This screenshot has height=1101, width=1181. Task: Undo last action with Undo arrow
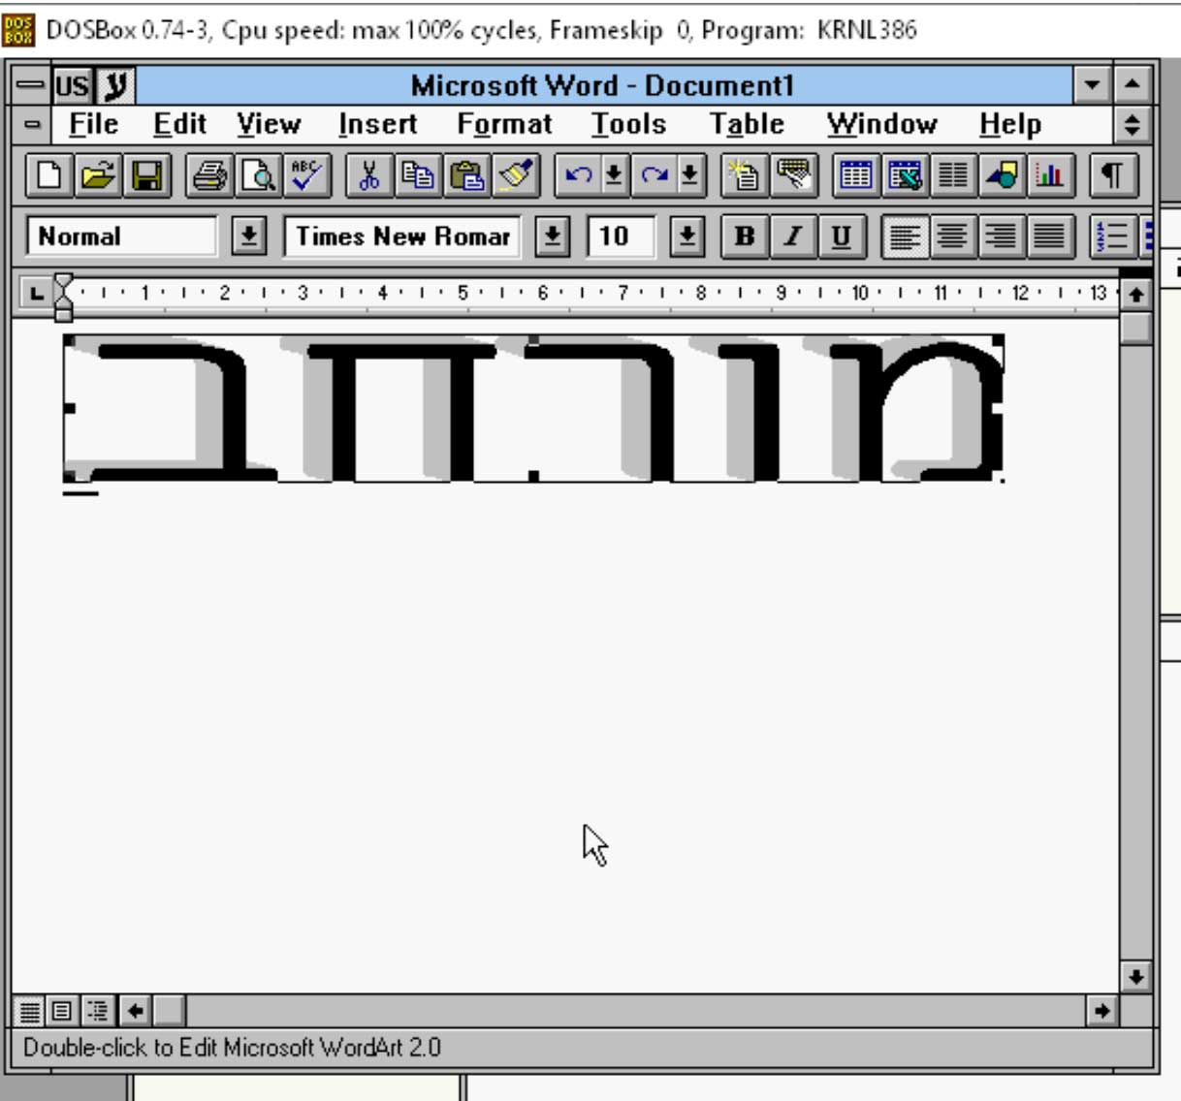[579, 176]
